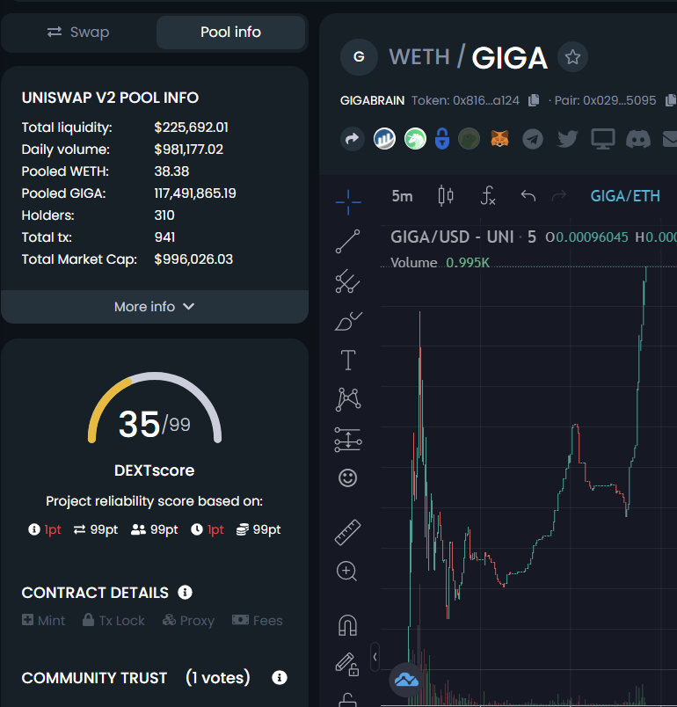Image resolution: width=677 pixels, height=707 pixels.
Task: Open the blue bar-chart explorer icon
Action: [x=384, y=139]
